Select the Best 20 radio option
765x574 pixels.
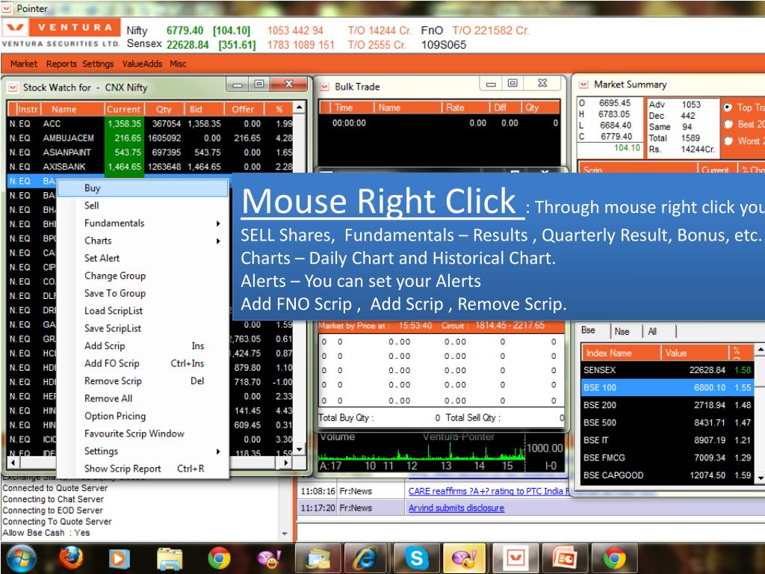coord(728,124)
